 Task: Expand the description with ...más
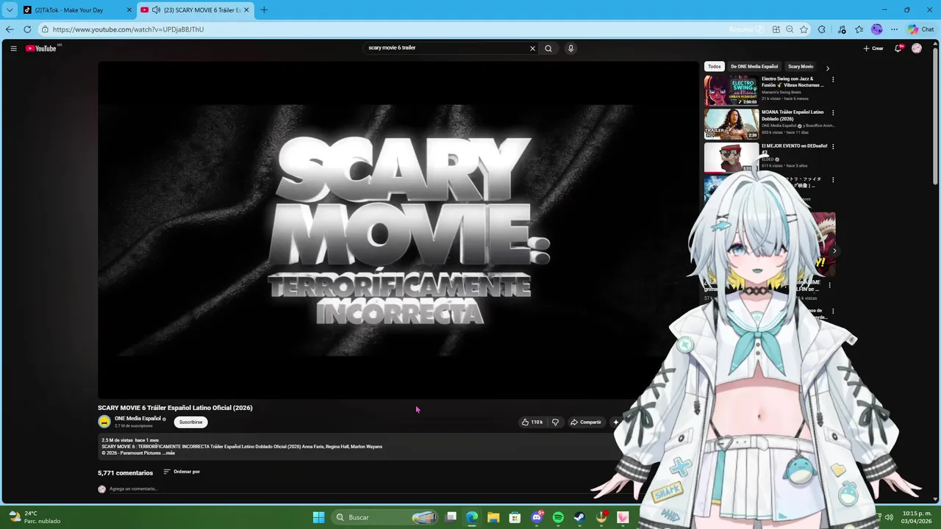[x=168, y=453]
